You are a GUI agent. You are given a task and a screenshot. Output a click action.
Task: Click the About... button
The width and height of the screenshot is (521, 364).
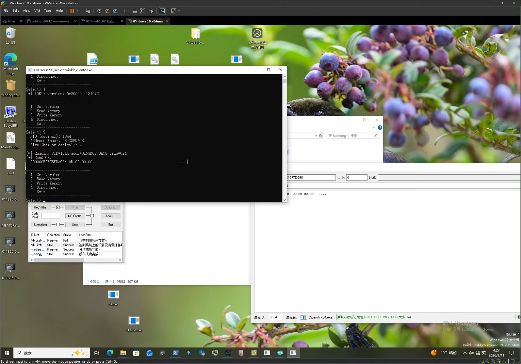click(110, 216)
